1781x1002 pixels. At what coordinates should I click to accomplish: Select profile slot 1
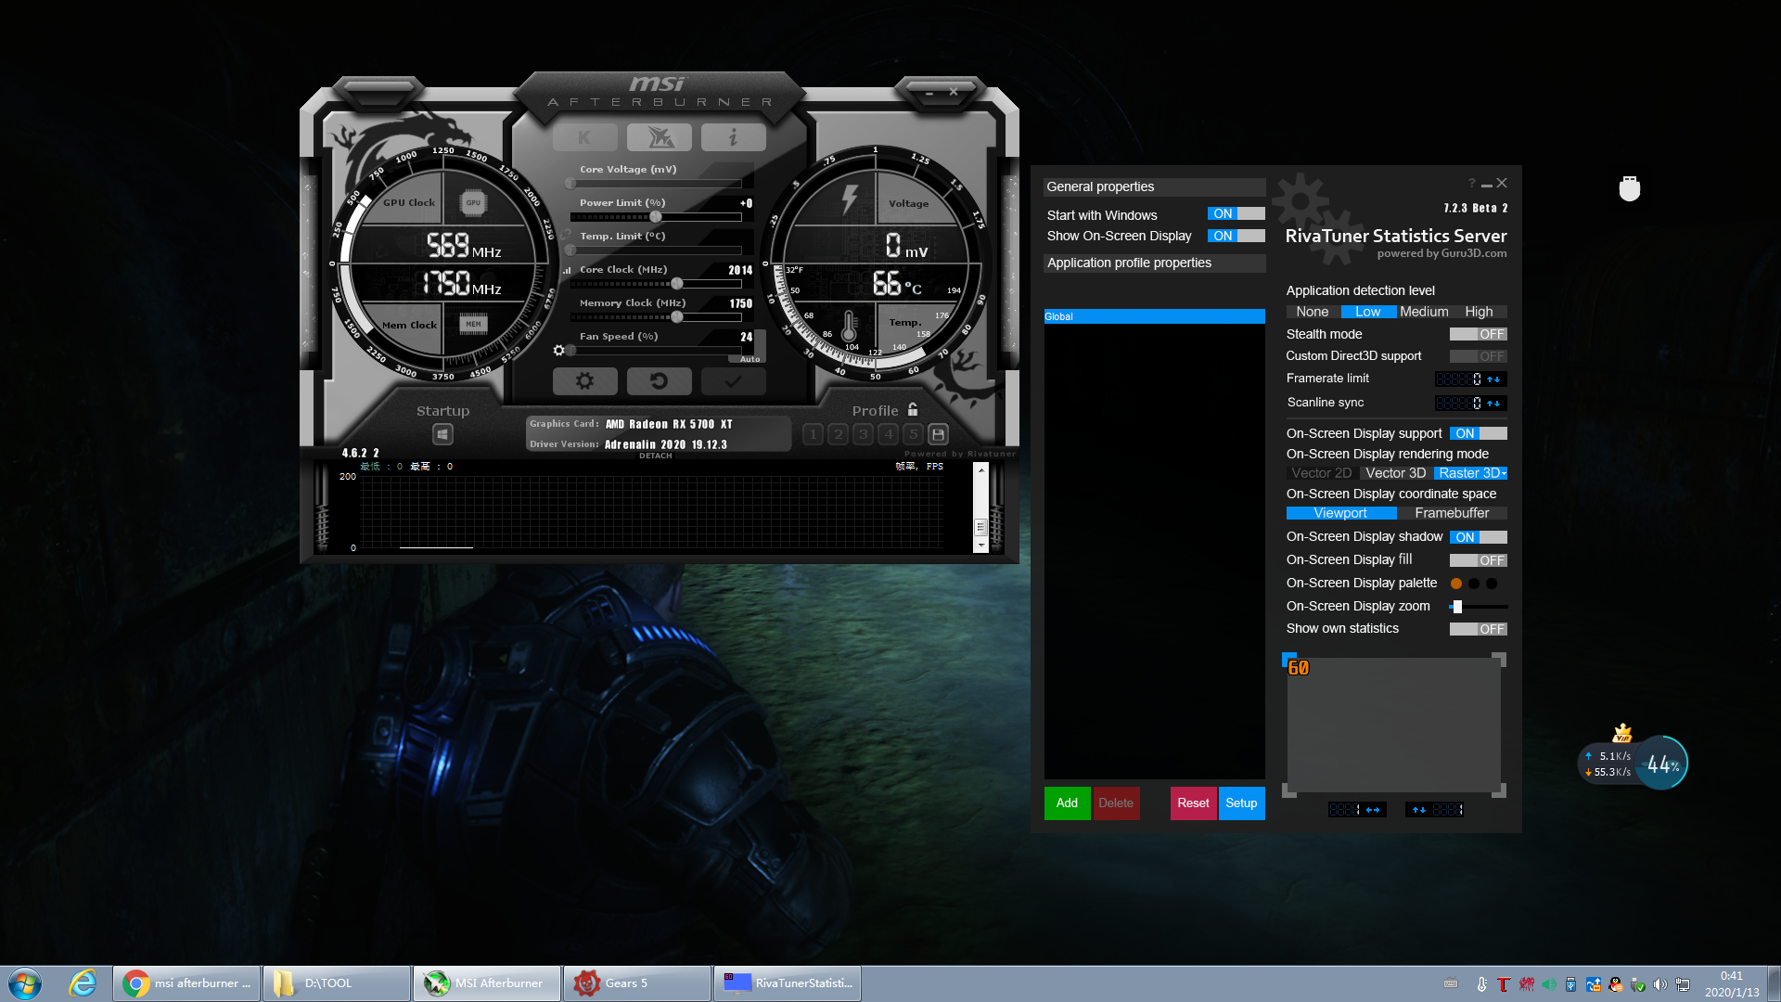tap(813, 434)
